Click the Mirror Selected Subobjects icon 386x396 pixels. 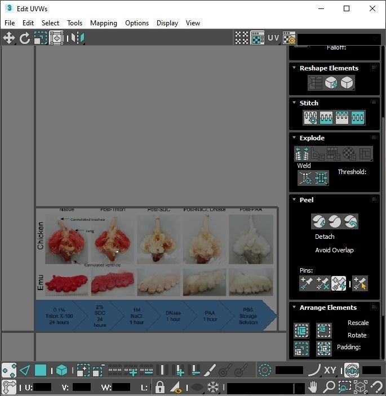tap(78, 38)
